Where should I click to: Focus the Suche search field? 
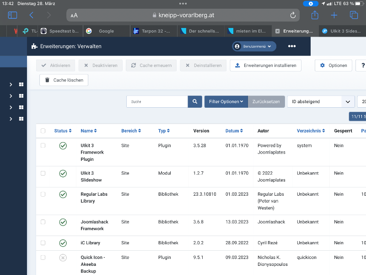pyautogui.click(x=157, y=101)
